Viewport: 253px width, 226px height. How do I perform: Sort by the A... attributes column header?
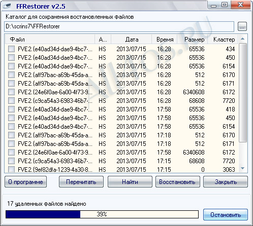tap(103, 40)
